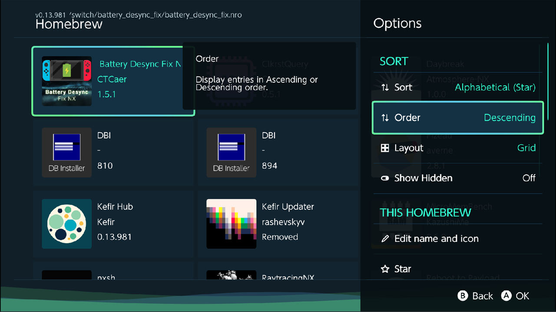Viewport: 556px width, 312px height.
Task: Open Battery Desync Fix NX icon
Action: pyautogui.click(x=67, y=81)
